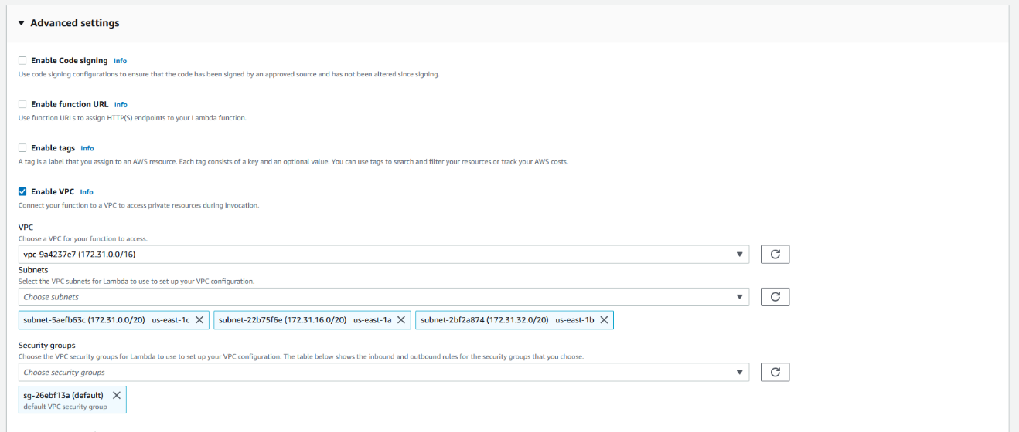The width and height of the screenshot is (1019, 432).
Task: Click subnet-2bf2a874 (172.31.32.0/20) tag text
Action: coord(485,320)
